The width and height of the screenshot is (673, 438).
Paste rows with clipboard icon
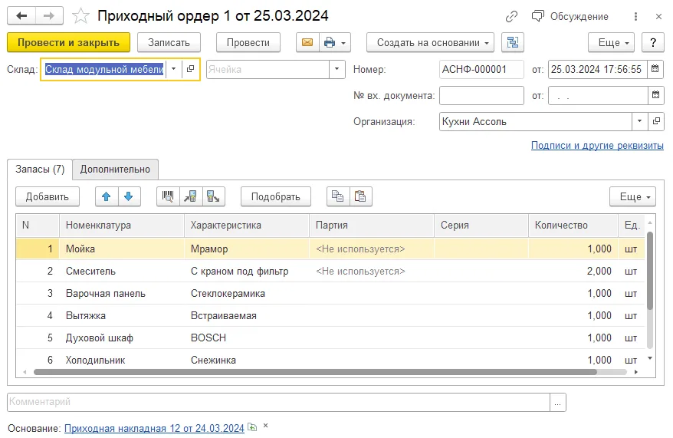tap(360, 196)
